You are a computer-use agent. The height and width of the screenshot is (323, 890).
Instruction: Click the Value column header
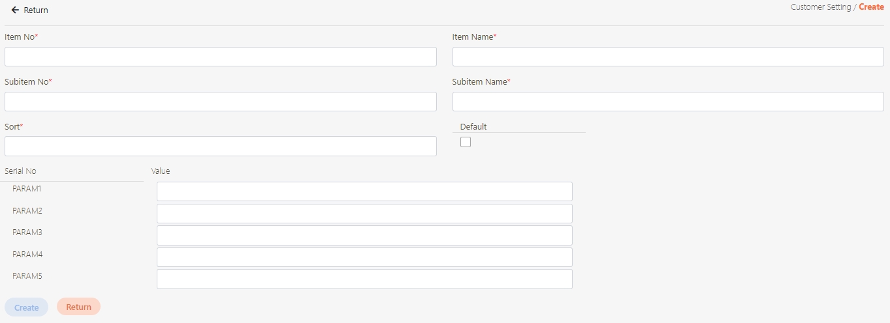(161, 171)
